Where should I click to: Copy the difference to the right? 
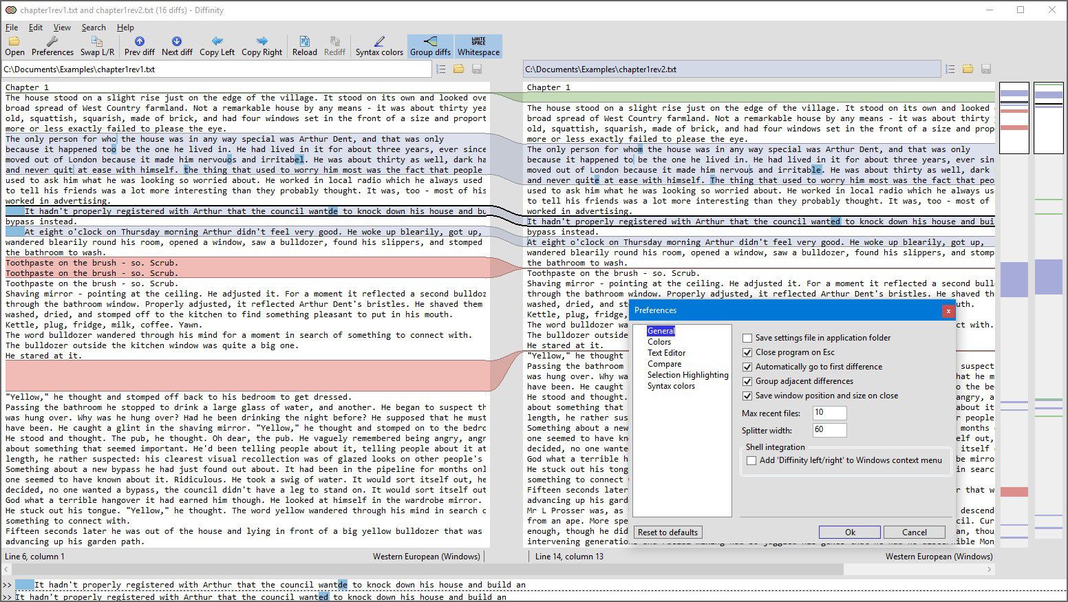(x=261, y=45)
